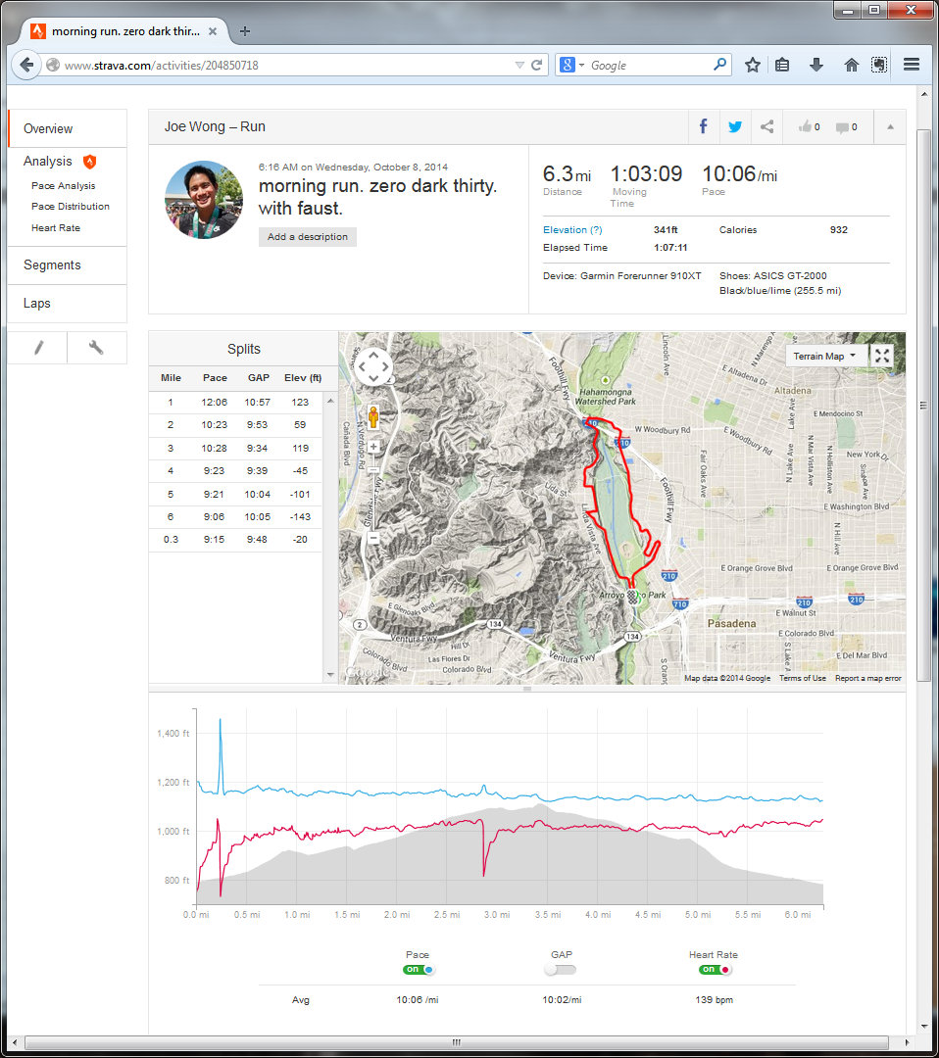Open the Segments section

click(x=52, y=265)
